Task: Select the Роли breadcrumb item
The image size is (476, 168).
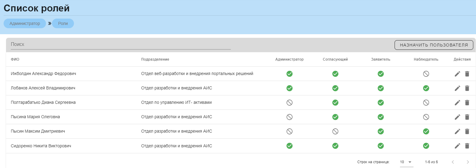Action: pyautogui.click(x=63, y=23)
